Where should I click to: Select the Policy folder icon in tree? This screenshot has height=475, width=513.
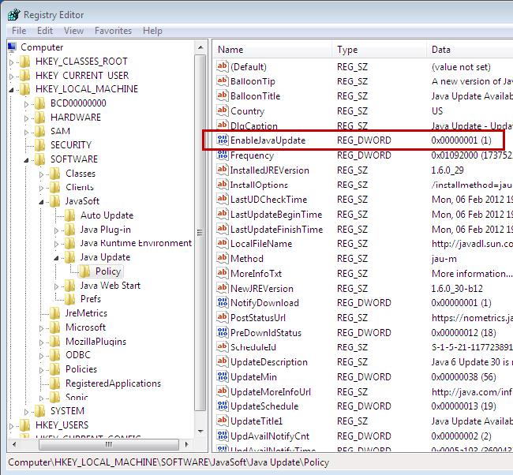point(85,271)
